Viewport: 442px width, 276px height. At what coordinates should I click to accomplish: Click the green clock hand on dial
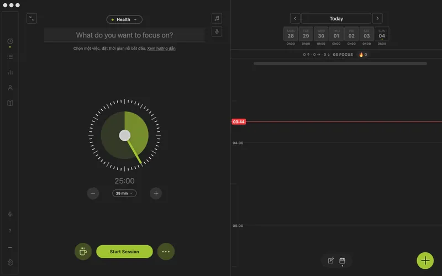tap(135, 152)
